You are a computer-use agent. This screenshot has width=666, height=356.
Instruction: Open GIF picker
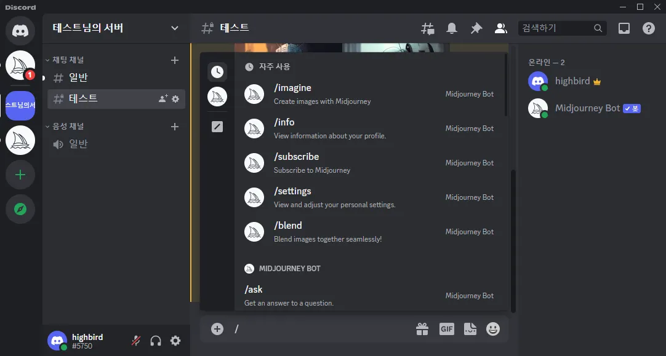[446, 329]
